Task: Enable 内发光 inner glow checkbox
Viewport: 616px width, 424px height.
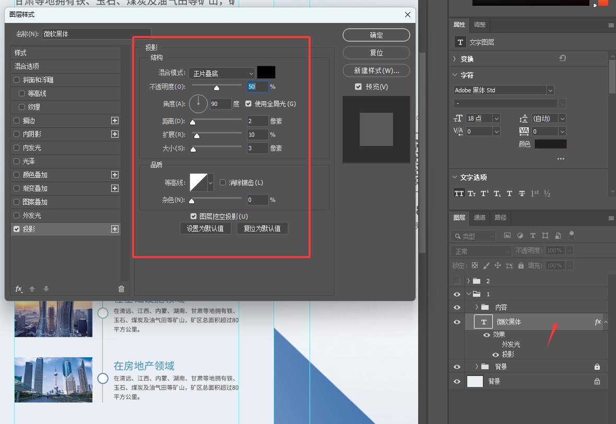Action: coord(17,148)
